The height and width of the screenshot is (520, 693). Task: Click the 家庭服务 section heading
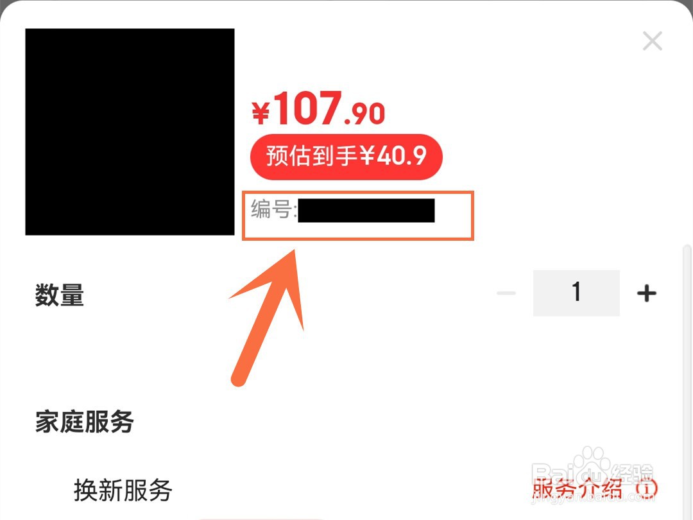click(85, 421)
